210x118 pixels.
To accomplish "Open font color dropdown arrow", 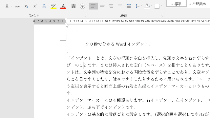I will click(x=68, y=6).
